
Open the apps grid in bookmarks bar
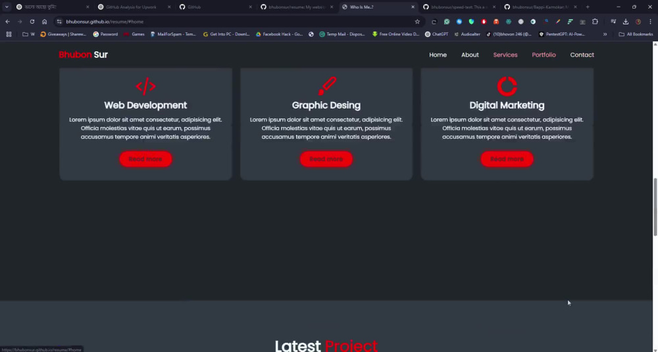coord(9,34)
